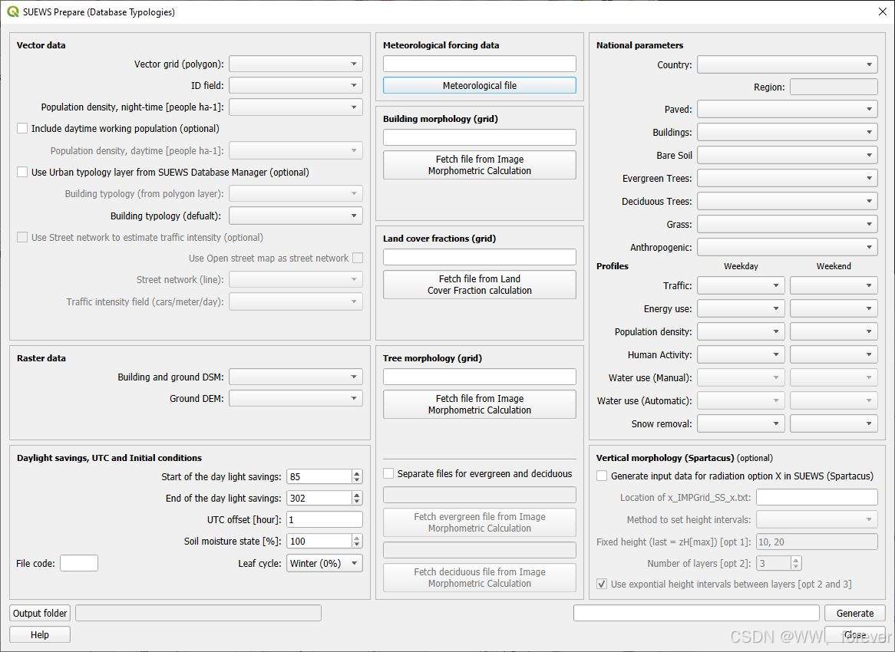This screenshot has height=652, width=895.
Task: Click End of day light savings value field
Action: [319, 498]
